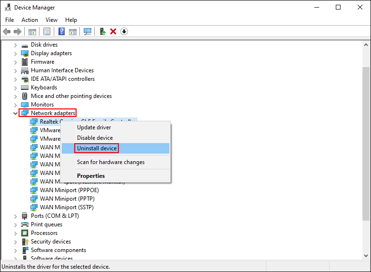This screenshot has height=272, width=371.
Task: Click the Human Interface Devices icon
Action: click(25, 70)
